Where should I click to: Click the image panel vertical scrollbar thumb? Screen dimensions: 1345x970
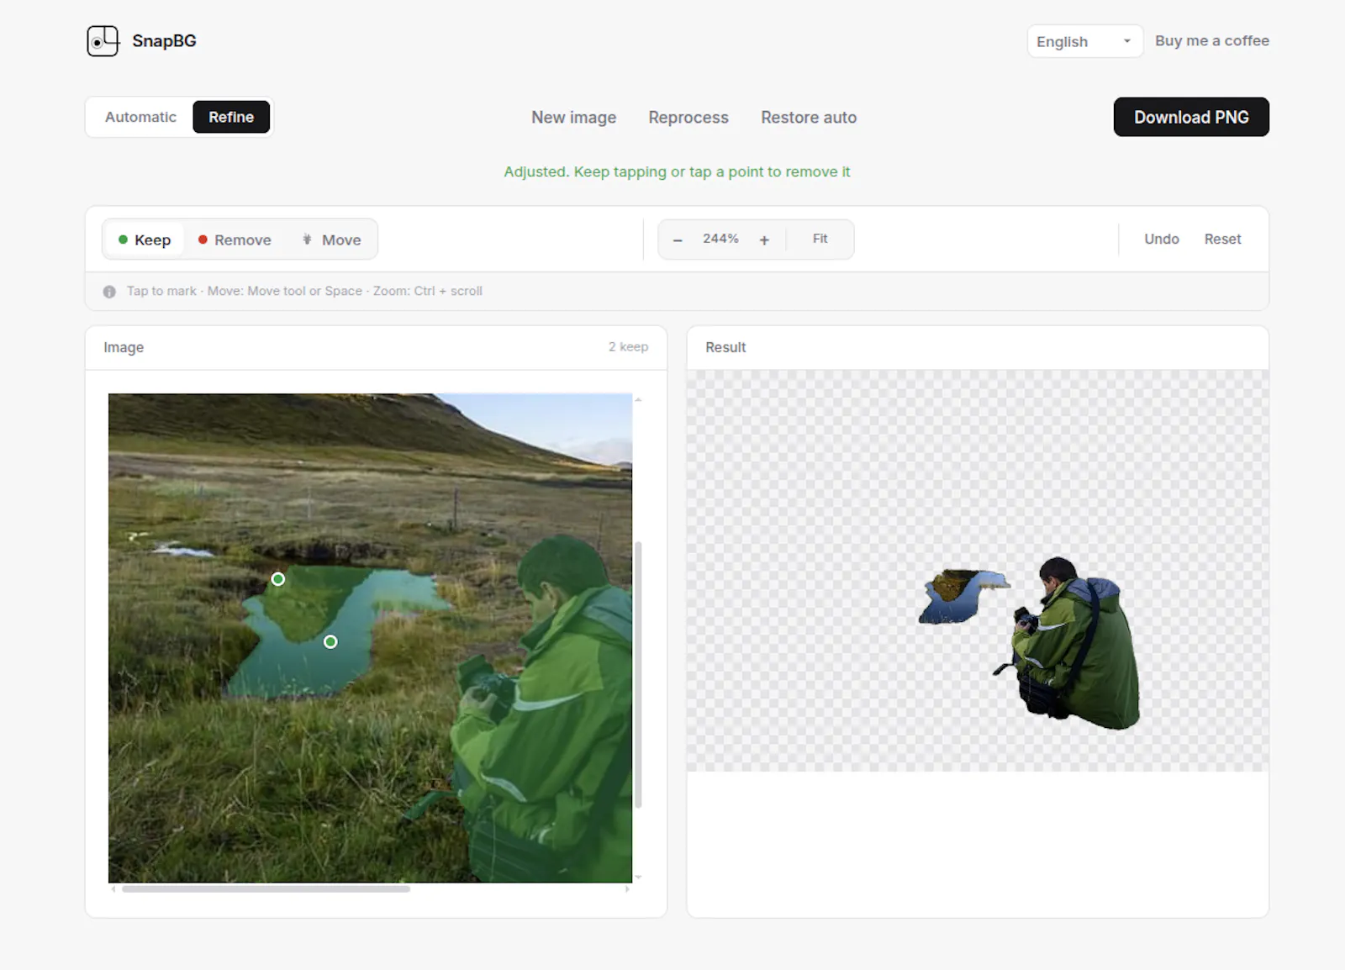click(x=638, y=674)
